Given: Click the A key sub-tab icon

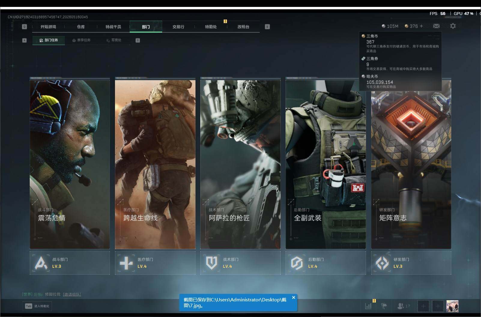Looking at the screenshot, I should (24, 40).
